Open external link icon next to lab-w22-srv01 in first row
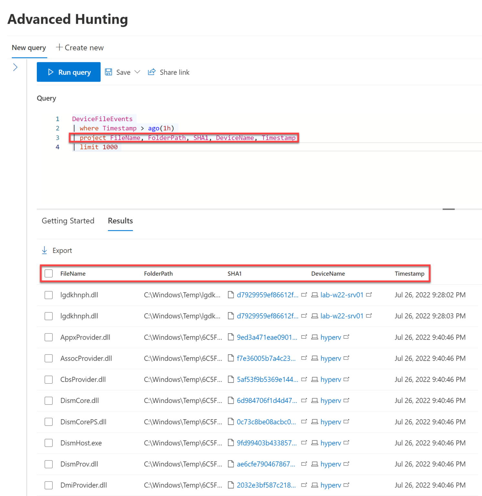Image resolution: width=482 pixels, height=496 pixels. [x=369, y=295]
